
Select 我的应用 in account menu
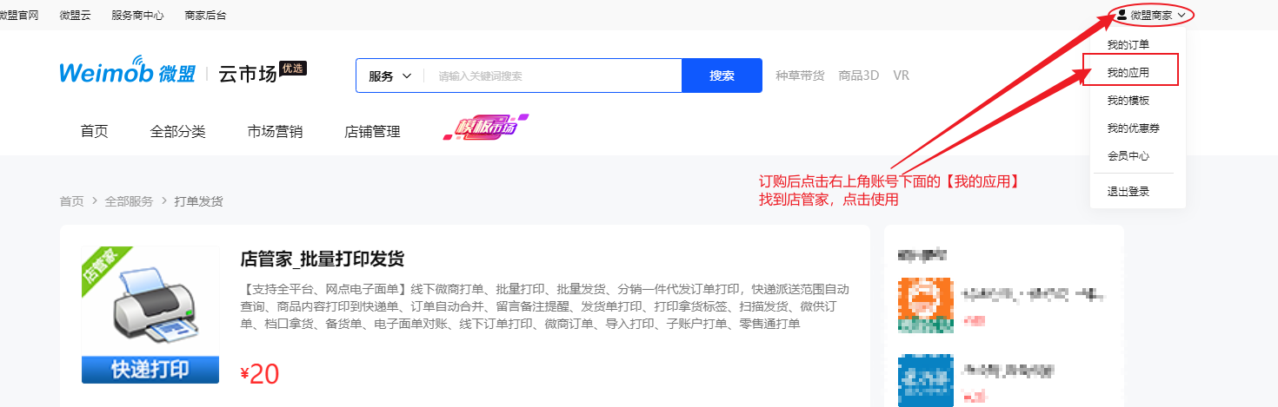tap(1128, 72)
